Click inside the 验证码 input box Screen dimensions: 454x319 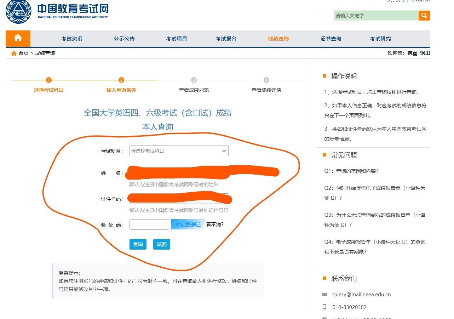[149, 224]
